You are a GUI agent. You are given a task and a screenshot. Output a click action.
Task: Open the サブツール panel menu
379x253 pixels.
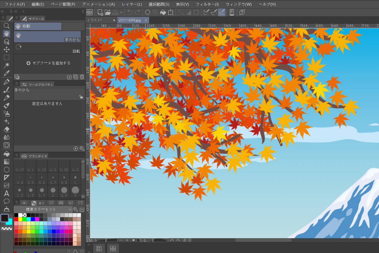[17, 18]
